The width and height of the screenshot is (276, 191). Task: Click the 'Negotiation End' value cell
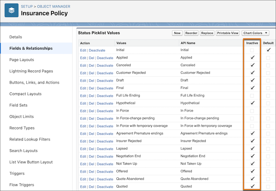(x=128, y=156)
